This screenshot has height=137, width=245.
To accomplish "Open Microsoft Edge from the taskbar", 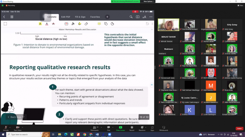I will 66,134.
